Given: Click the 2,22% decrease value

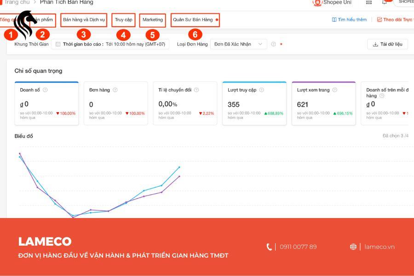Looking at the screenshot, I should pos(207,113).
